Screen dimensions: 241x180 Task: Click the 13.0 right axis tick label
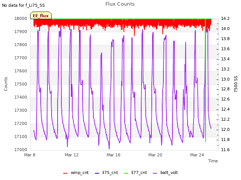(x=225, y=79)
